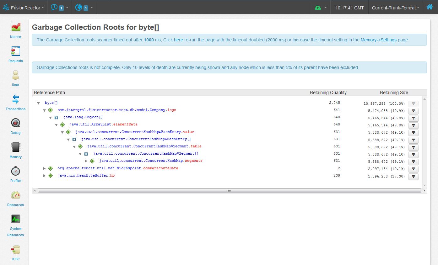
Task: Open the Metrics sidebar icon
Action: pyautogui.click(x=15, y=27)
